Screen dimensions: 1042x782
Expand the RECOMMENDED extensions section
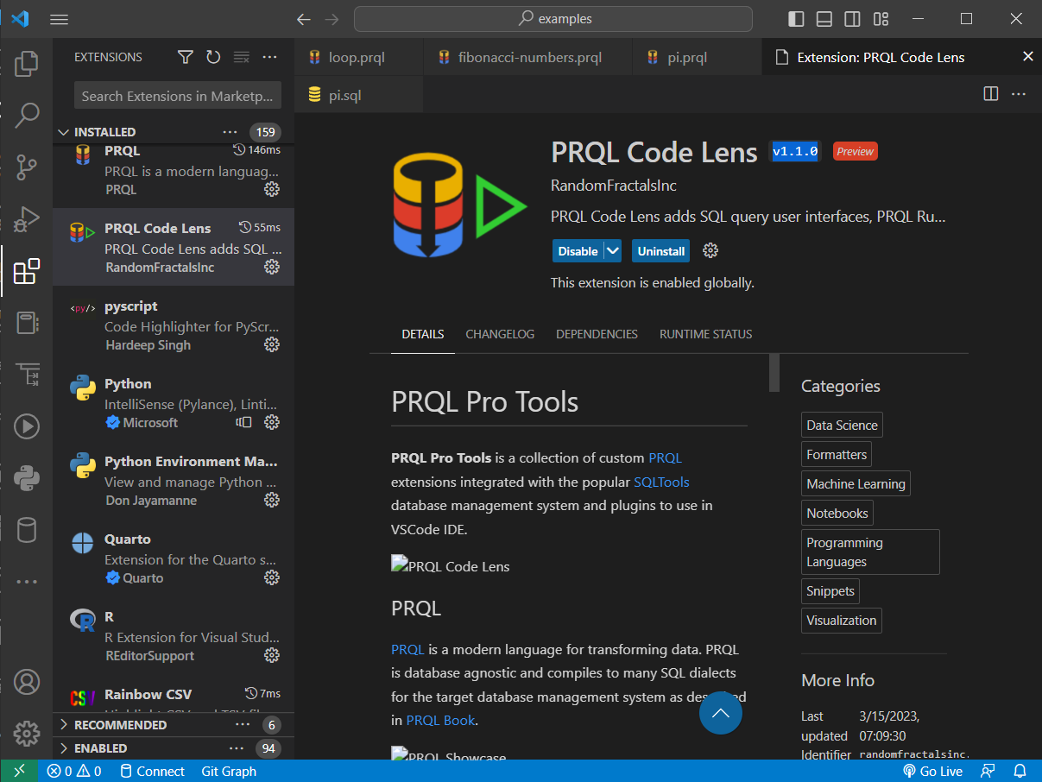[x=63, y=725]
